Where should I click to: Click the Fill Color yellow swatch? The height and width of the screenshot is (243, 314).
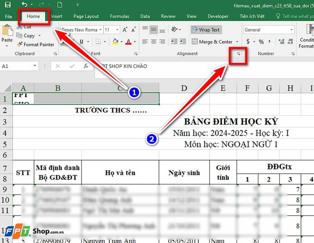[x=115, y=44]
